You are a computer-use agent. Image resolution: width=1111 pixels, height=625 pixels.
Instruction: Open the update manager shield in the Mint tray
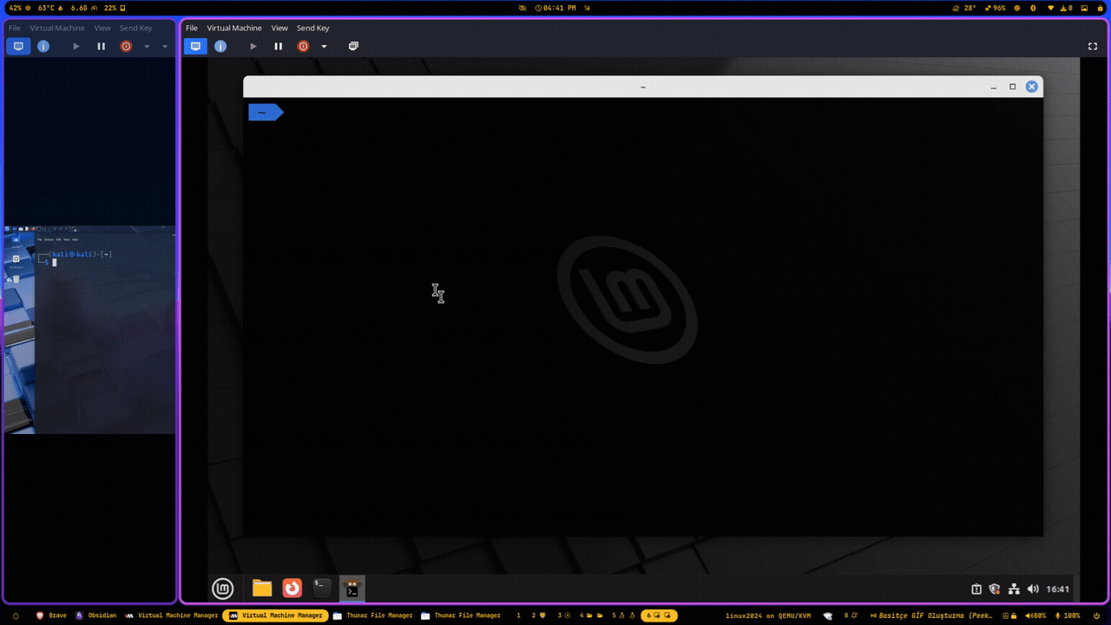click(995, 589)
